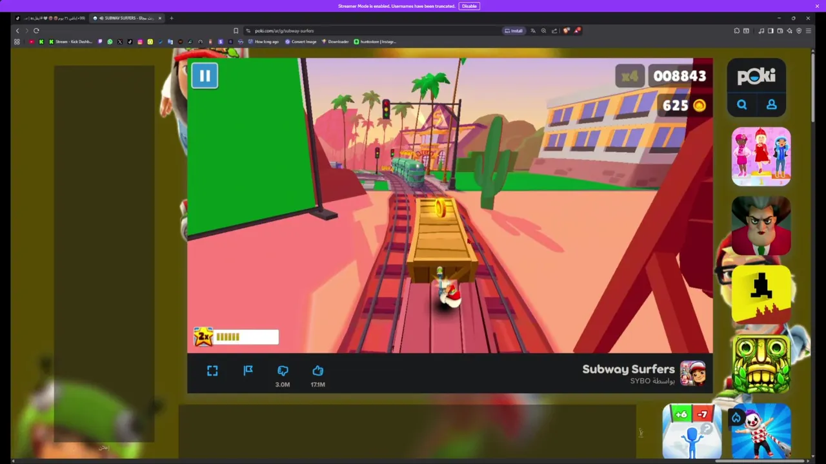The height and width of the screenshot is (464, 826).
Task: Click the Subway Surfers title text
Action: (x=628, y=369)
